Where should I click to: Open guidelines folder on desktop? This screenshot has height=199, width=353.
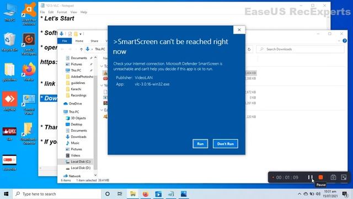[x=9, y=72]
